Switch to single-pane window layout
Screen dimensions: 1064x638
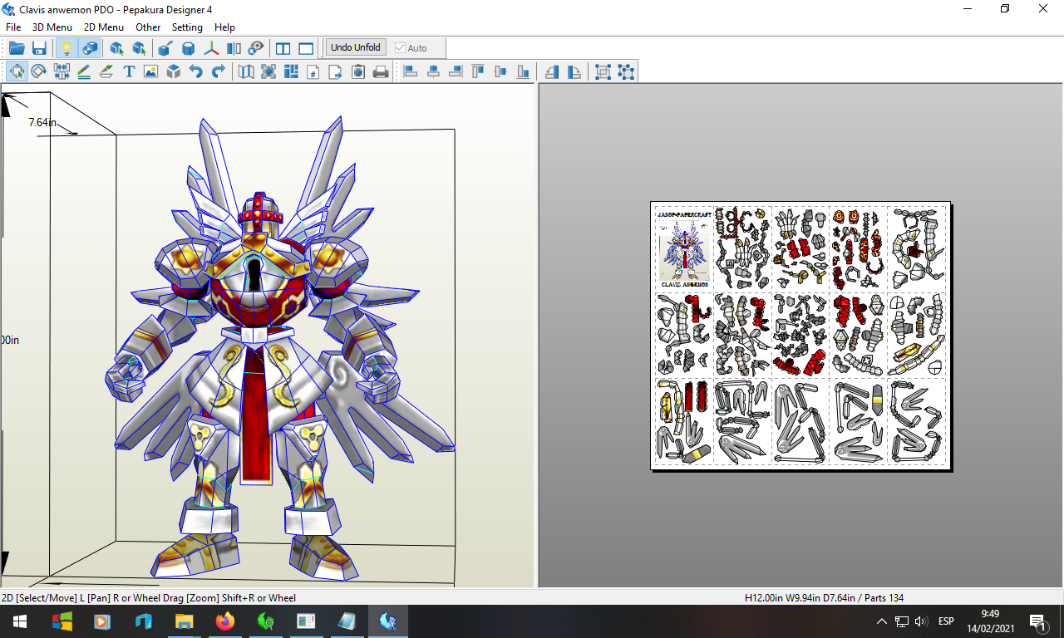click(306, 48)
